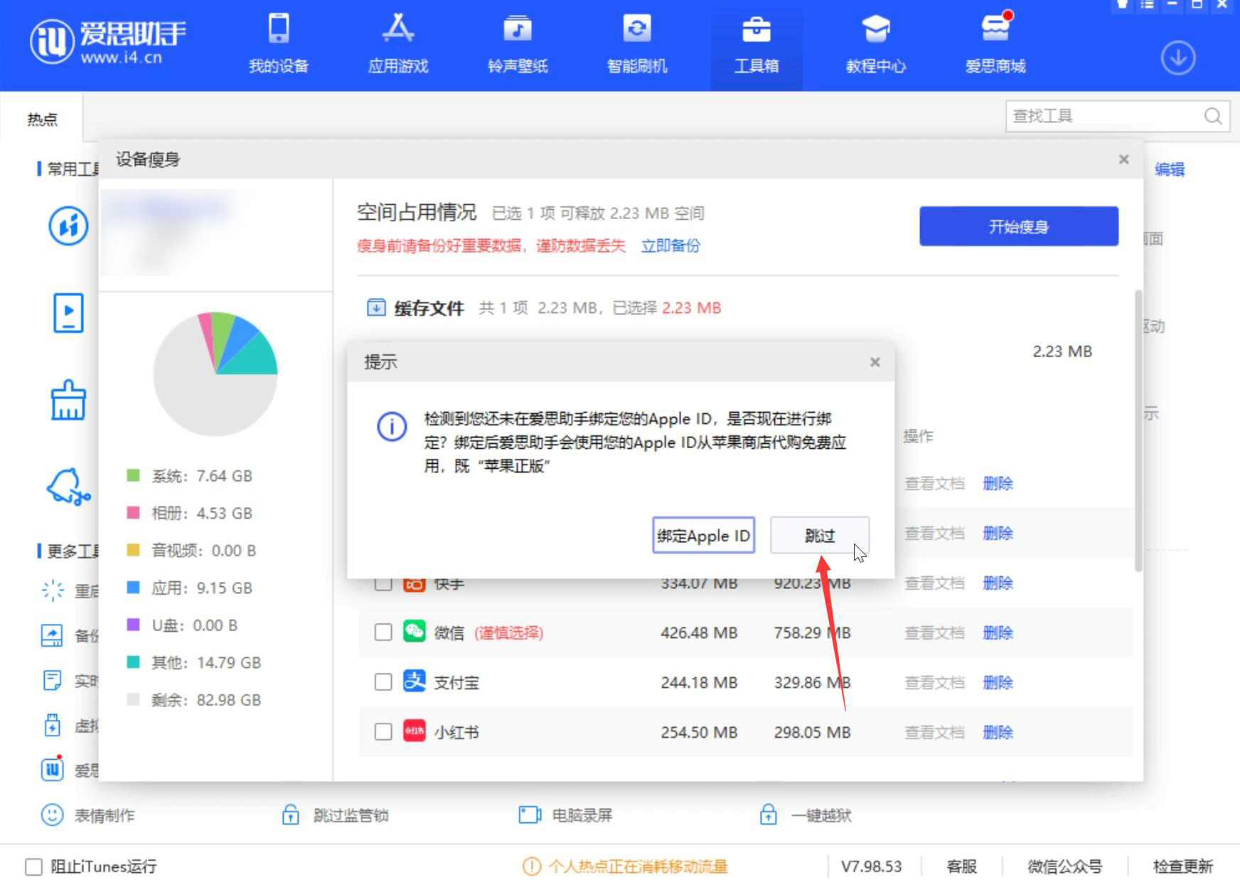1240x880 pixels.
Task: Open 一键越狱 tool
Action: coord(806,815)
